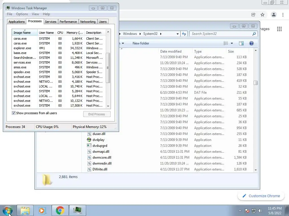Click the Action Center flag tray icon

247,211
